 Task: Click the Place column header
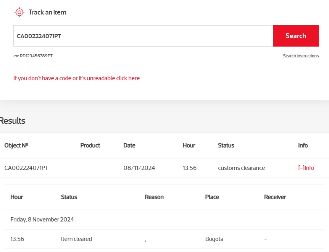pyautogui.click(x=212, y=197)
